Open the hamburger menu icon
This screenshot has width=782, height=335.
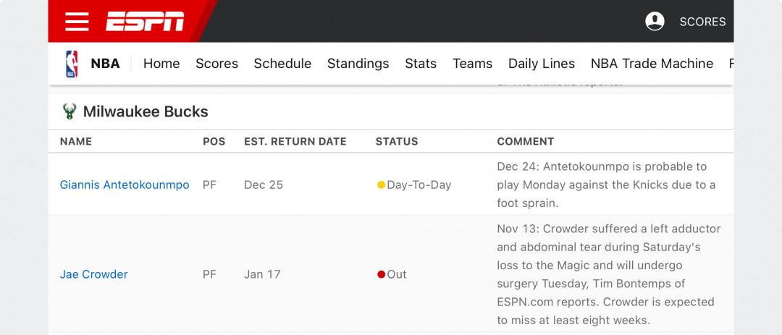pos(77,22)
